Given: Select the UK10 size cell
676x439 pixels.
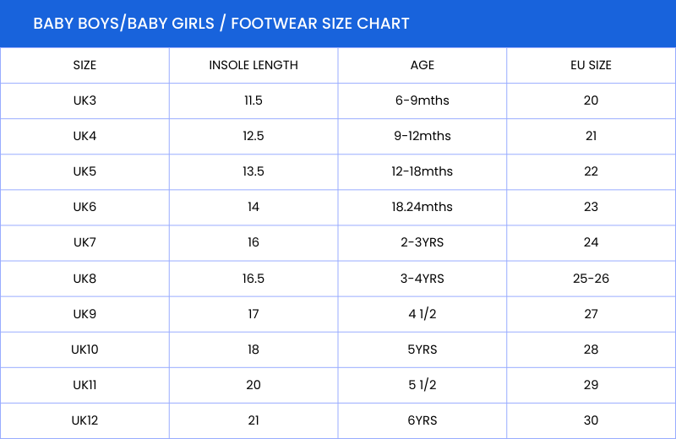Looking at the screenshot, I should click(x=84, y=350).
